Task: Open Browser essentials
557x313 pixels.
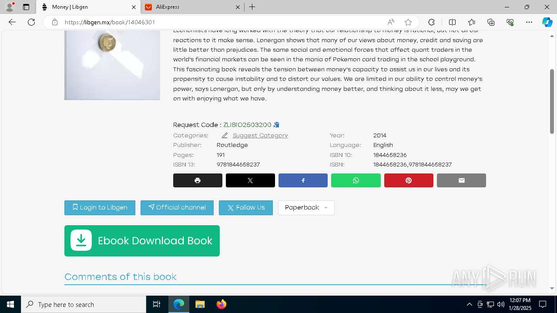Action: [510, 22]
